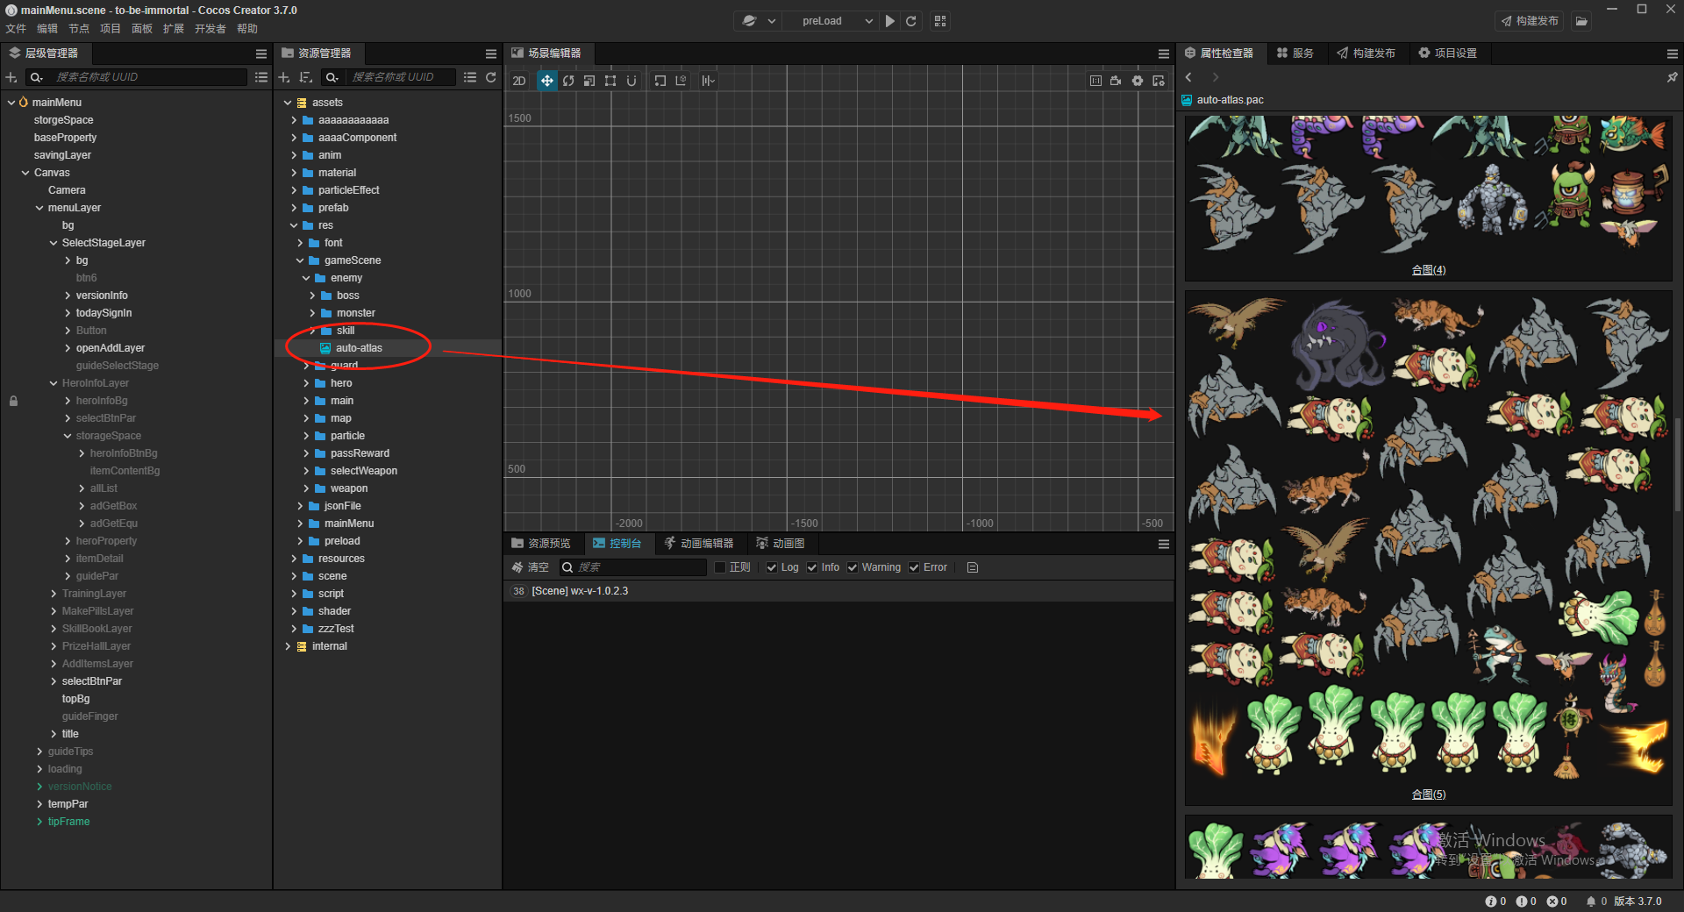Screen dimensions: 1684x912
Task: Click the inspector vertical scrollbar
Action: 1679,465
